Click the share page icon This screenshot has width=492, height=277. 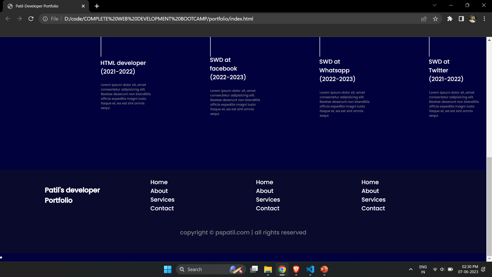[424, 19]
